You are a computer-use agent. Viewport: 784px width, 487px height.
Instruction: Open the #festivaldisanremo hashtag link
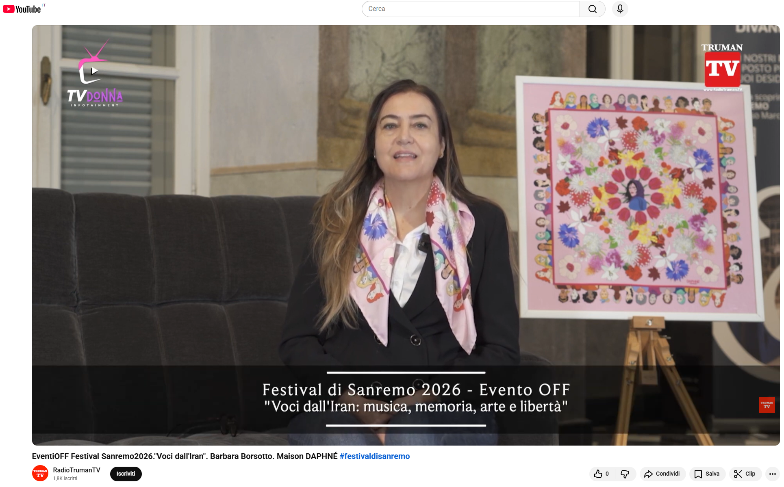tap(374, 456)
